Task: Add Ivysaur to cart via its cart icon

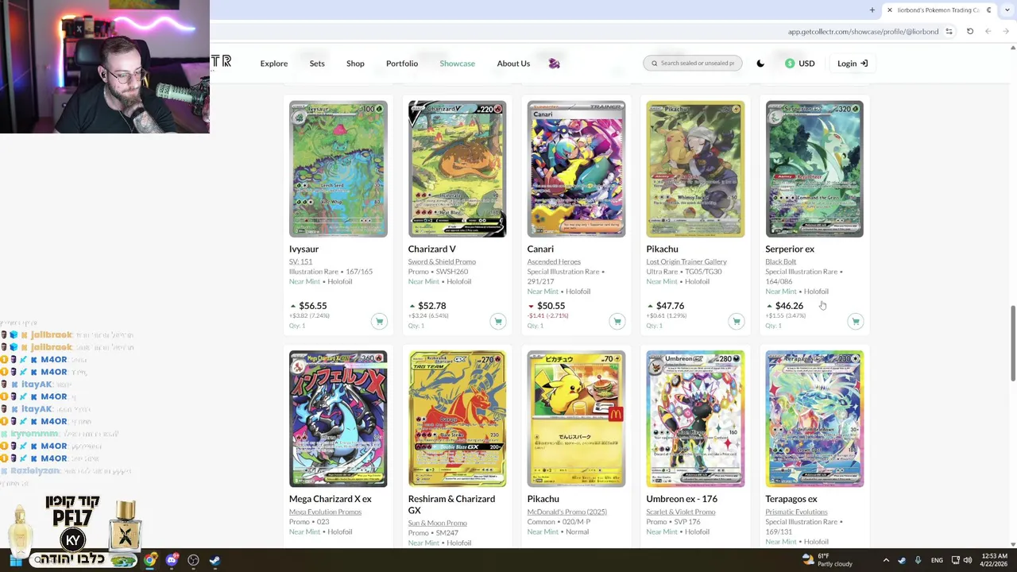Action: 379,321
